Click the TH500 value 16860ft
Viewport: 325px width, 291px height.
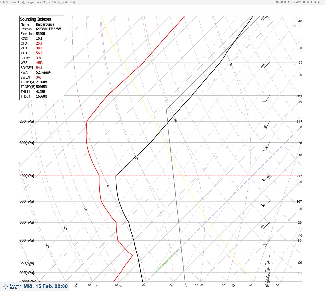point(41,96)
